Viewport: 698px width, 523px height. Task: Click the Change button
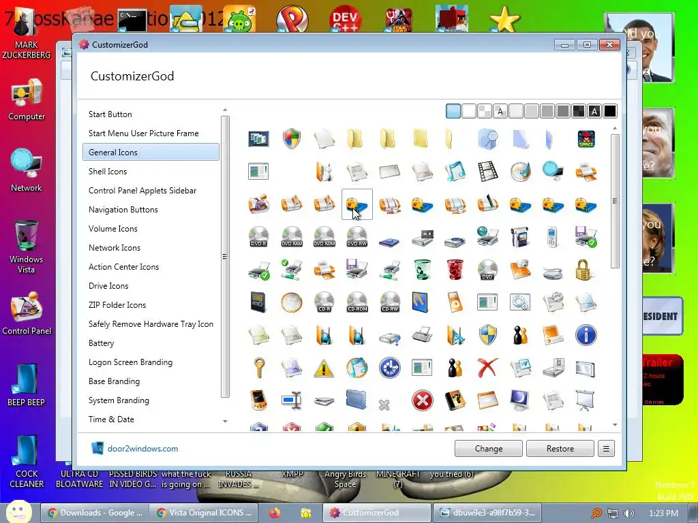[488, 449]
